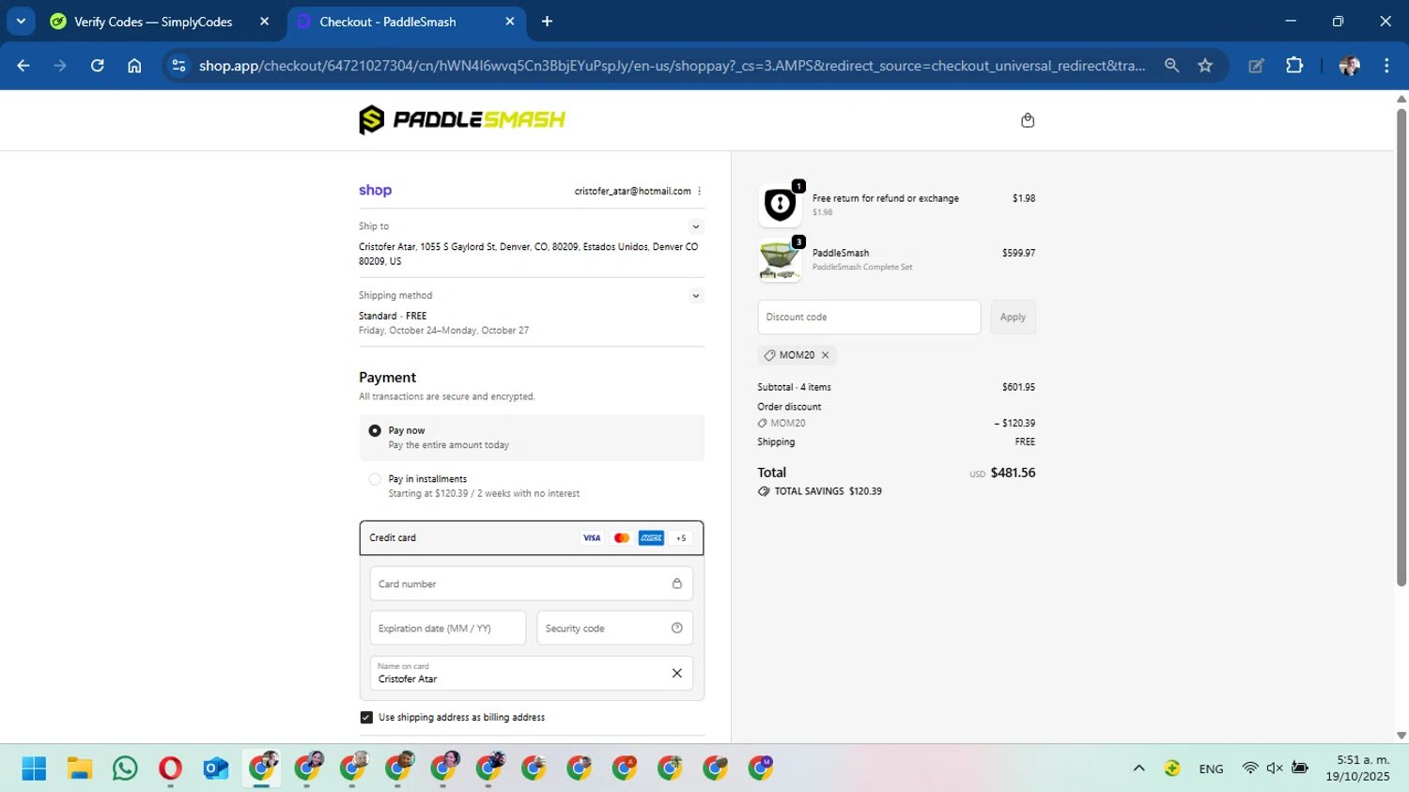Apply the discount code

point(1013,318)
